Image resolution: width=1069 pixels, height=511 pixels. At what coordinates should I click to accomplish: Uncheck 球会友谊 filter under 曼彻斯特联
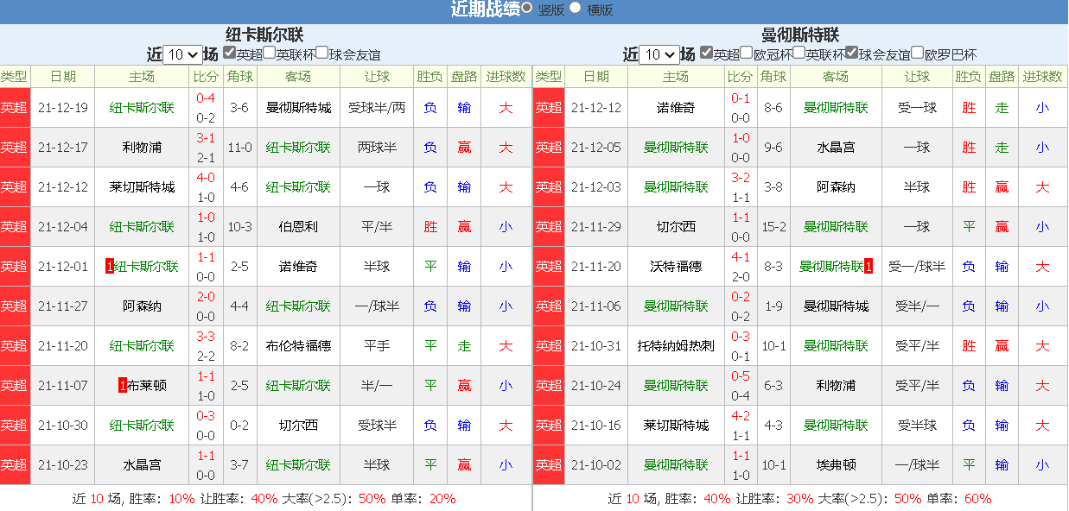pyautogui.click(x=851, y=53)
